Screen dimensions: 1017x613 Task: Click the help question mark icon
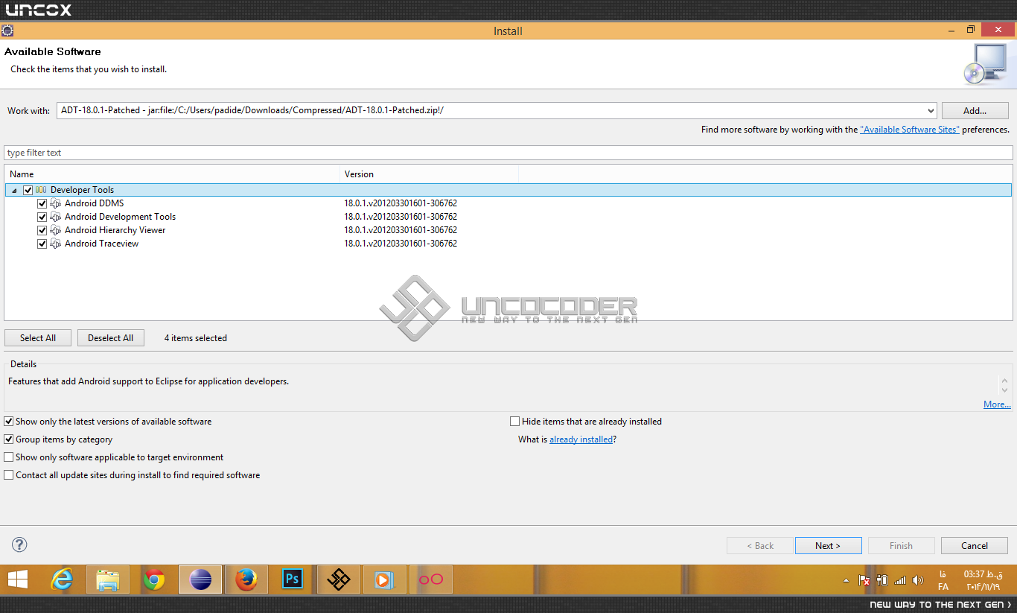[19, 545]
